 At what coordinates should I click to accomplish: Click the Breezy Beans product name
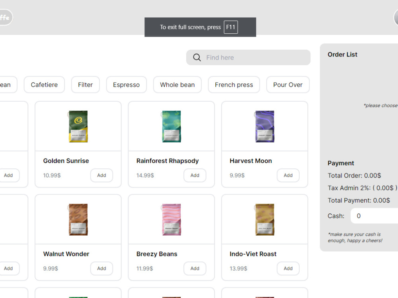point(157,254)
